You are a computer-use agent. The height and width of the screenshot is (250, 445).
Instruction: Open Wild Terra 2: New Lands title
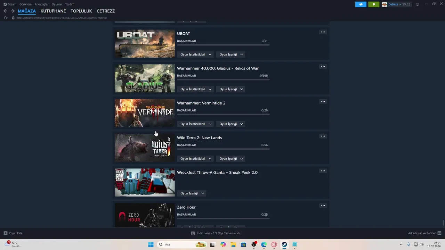pyautogui.click(x=199, y=138)
